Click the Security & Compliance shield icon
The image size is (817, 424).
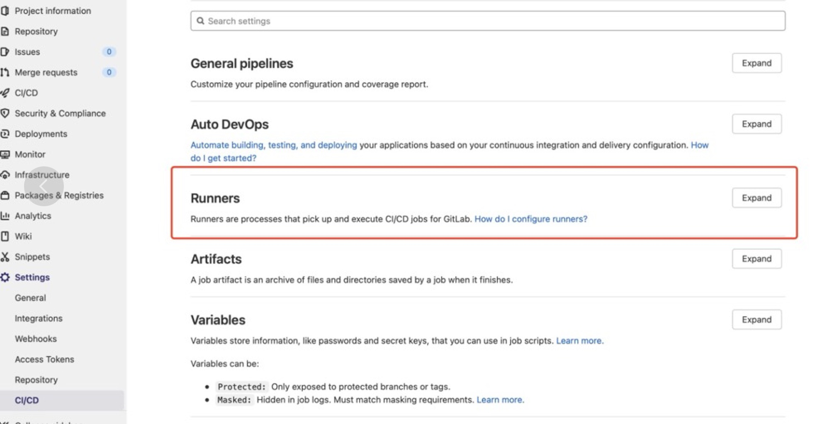click(5, 113)
